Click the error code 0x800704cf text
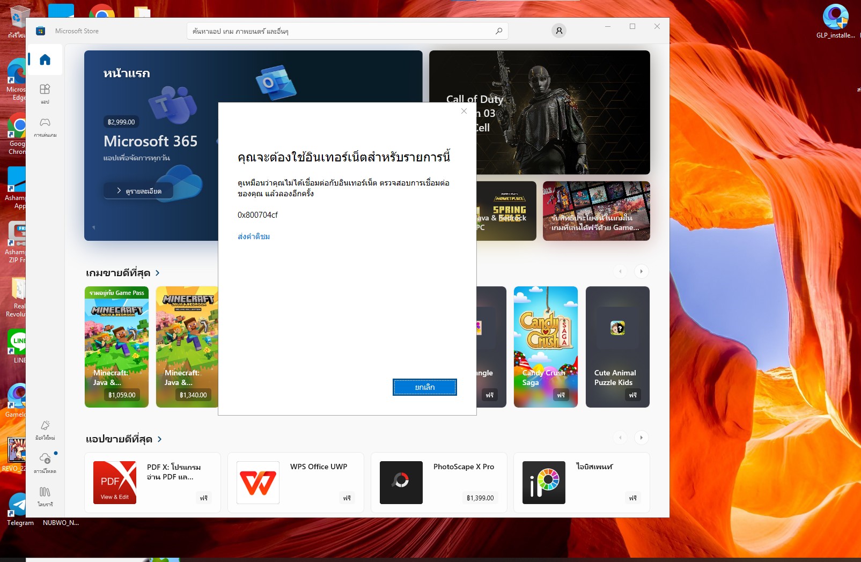861x562 pixels. point(257,215)
